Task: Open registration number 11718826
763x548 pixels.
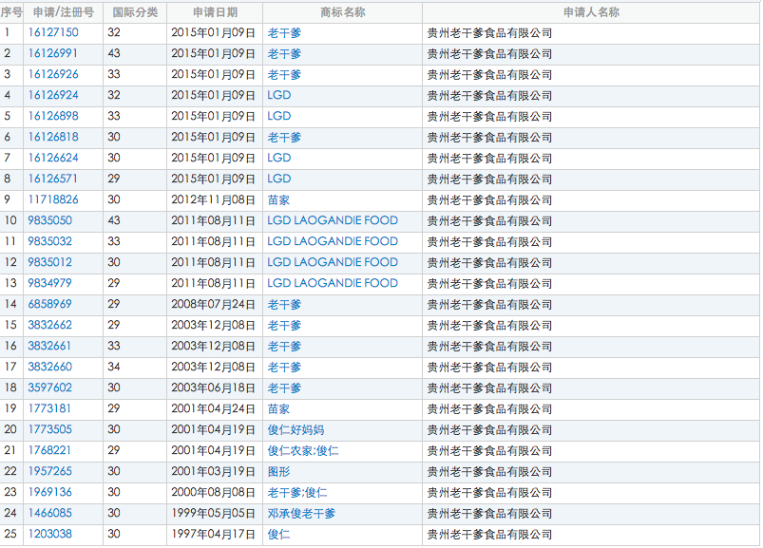Action: click(x=53, y=199)
